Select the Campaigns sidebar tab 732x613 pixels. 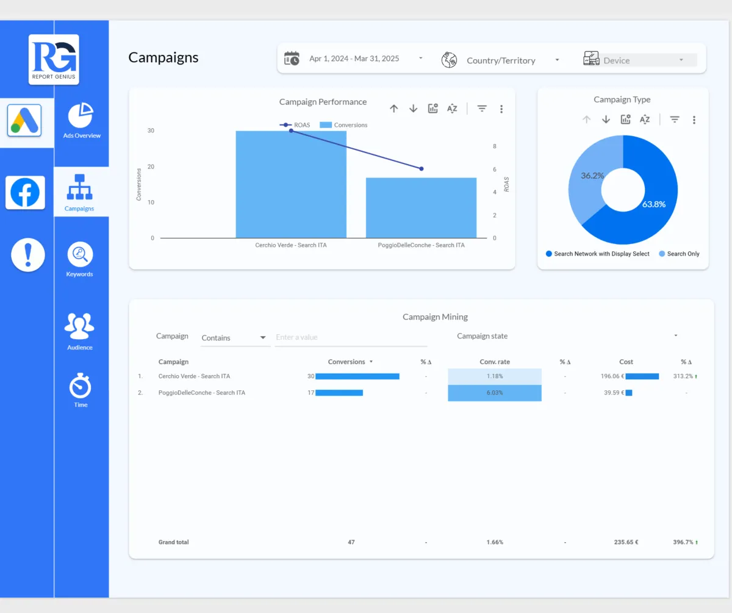point(80,193)
